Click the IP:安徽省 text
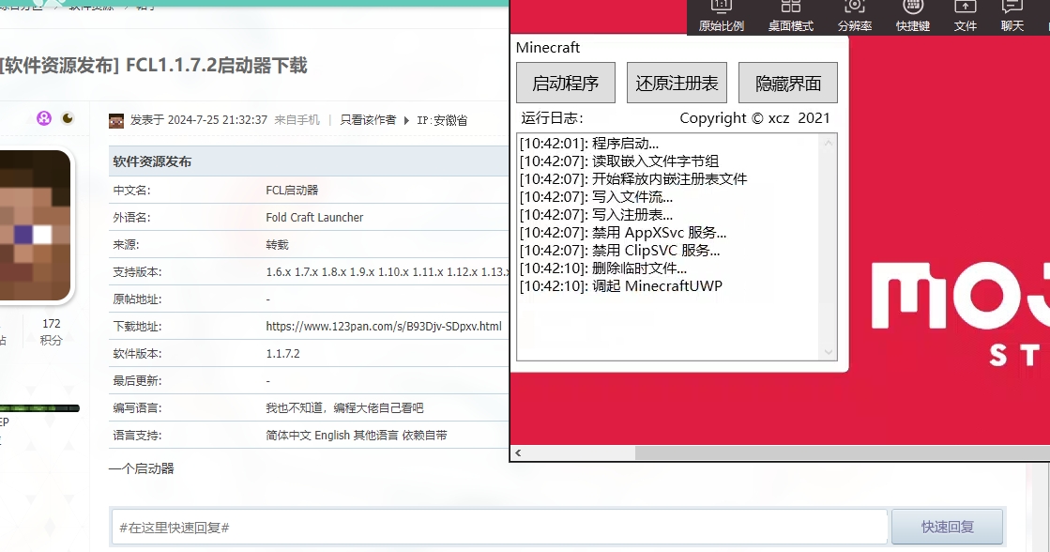Image resolution: width=1050 pixels, height=552 pixels. pos(442,120)
